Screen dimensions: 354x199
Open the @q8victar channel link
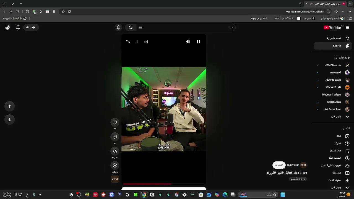click(x=293, y=165)
